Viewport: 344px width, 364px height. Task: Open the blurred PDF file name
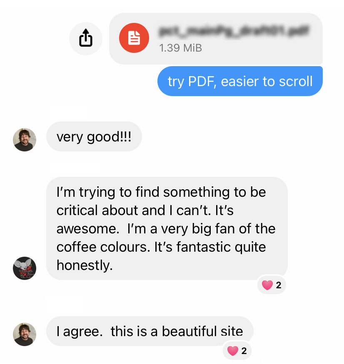point(234,32)
